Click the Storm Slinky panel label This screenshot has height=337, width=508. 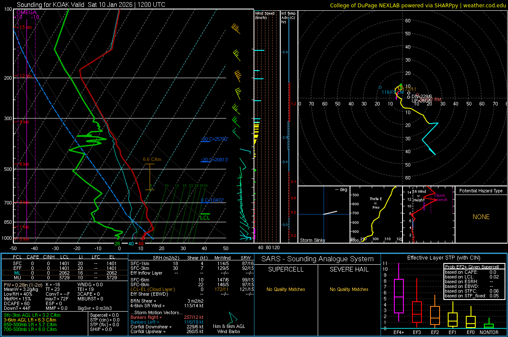[312, 240]
